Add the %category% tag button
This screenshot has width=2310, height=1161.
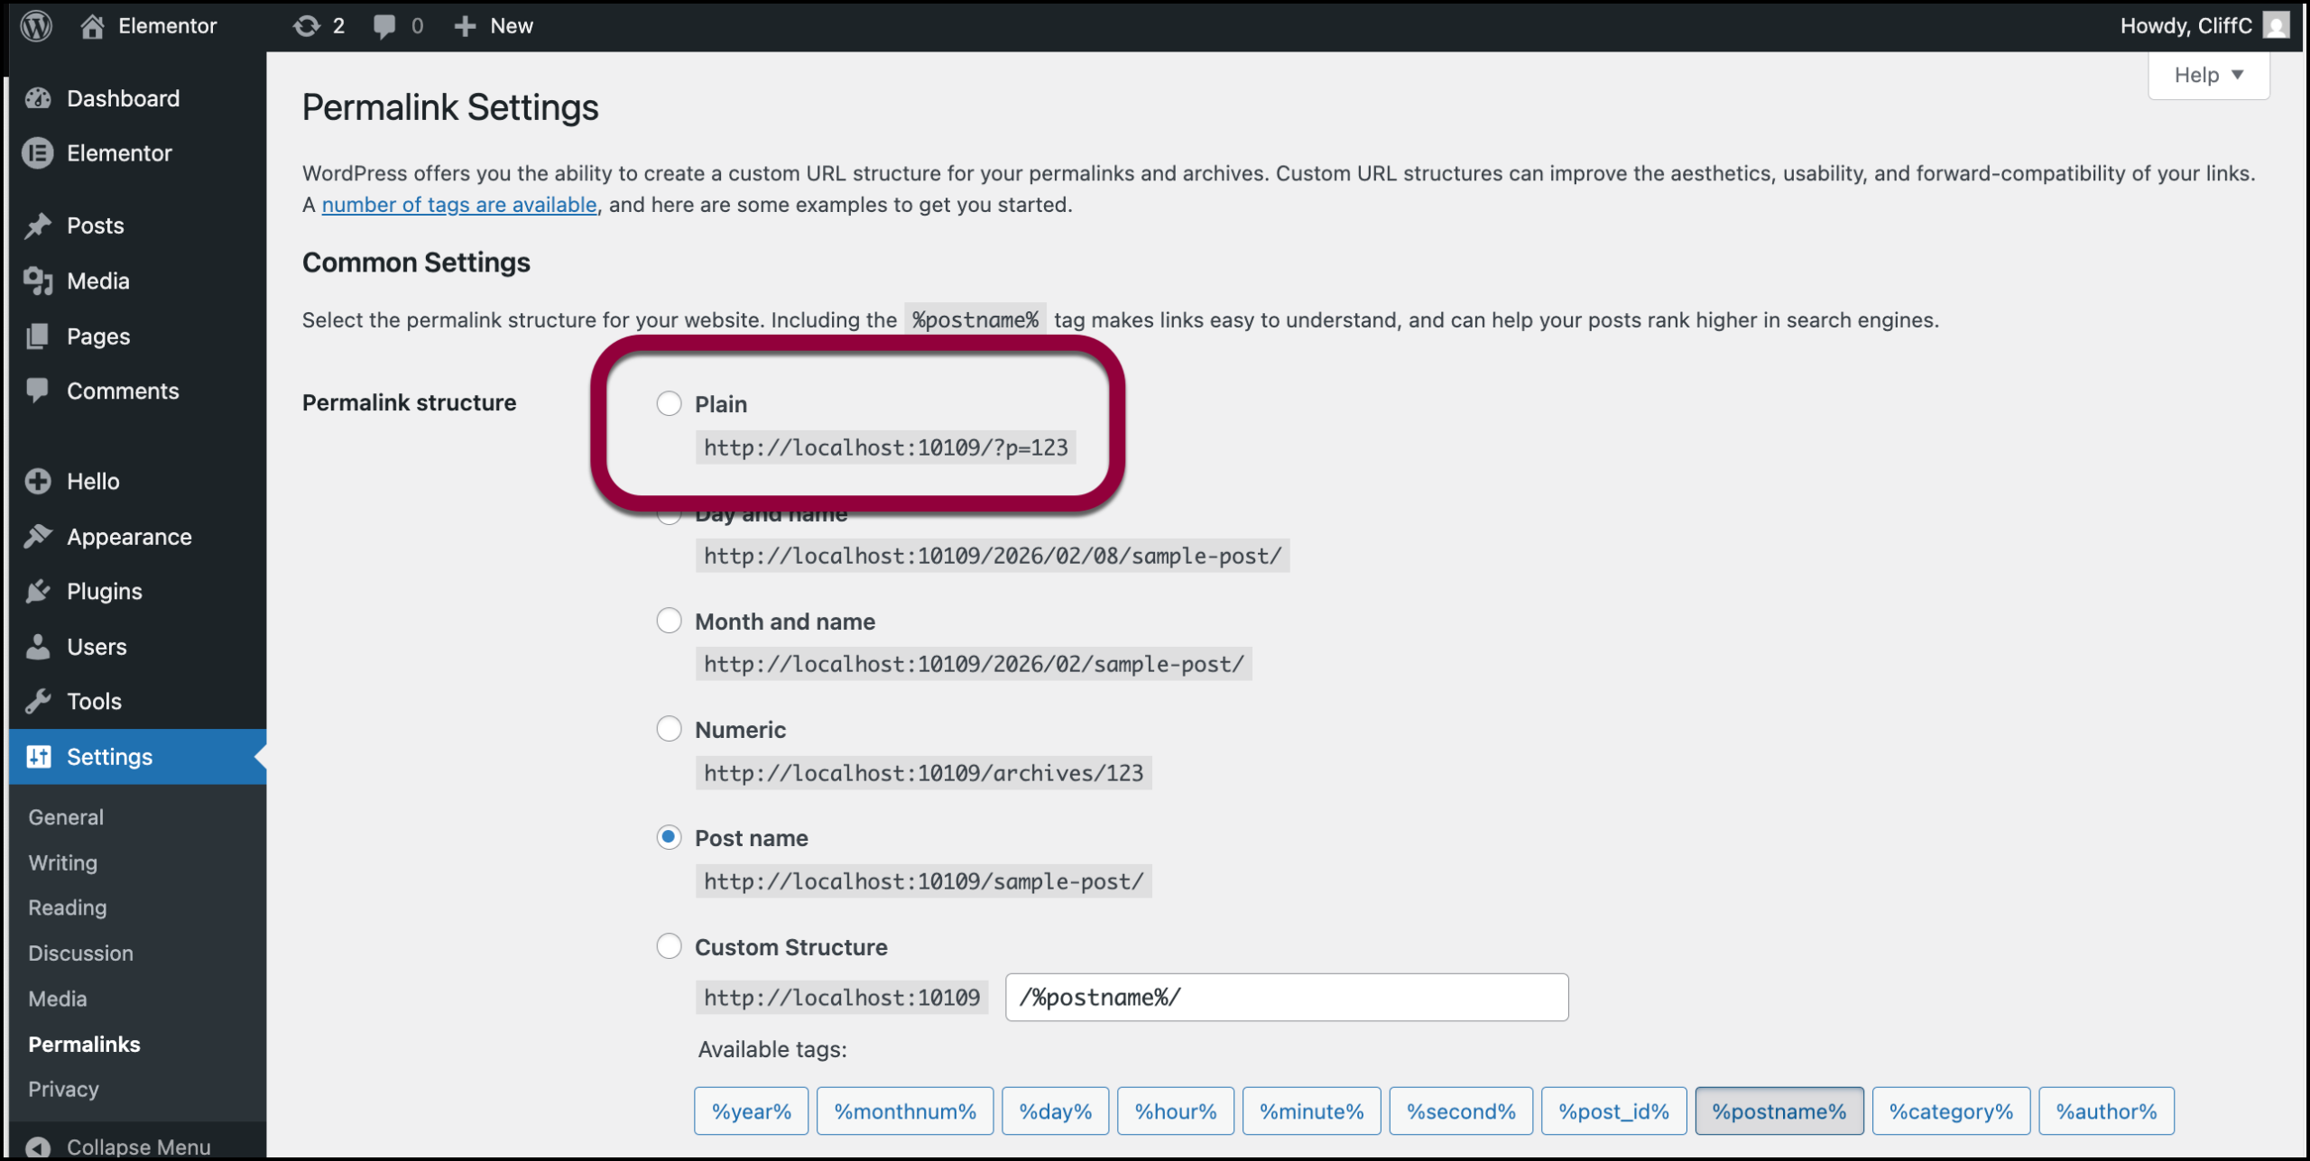pyautogui.click(x=1950, y=1111)
